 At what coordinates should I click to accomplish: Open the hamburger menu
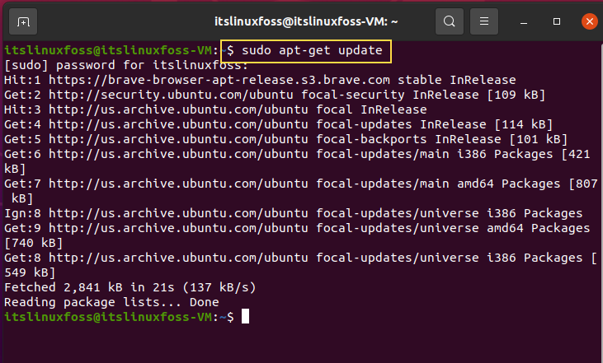484,21
